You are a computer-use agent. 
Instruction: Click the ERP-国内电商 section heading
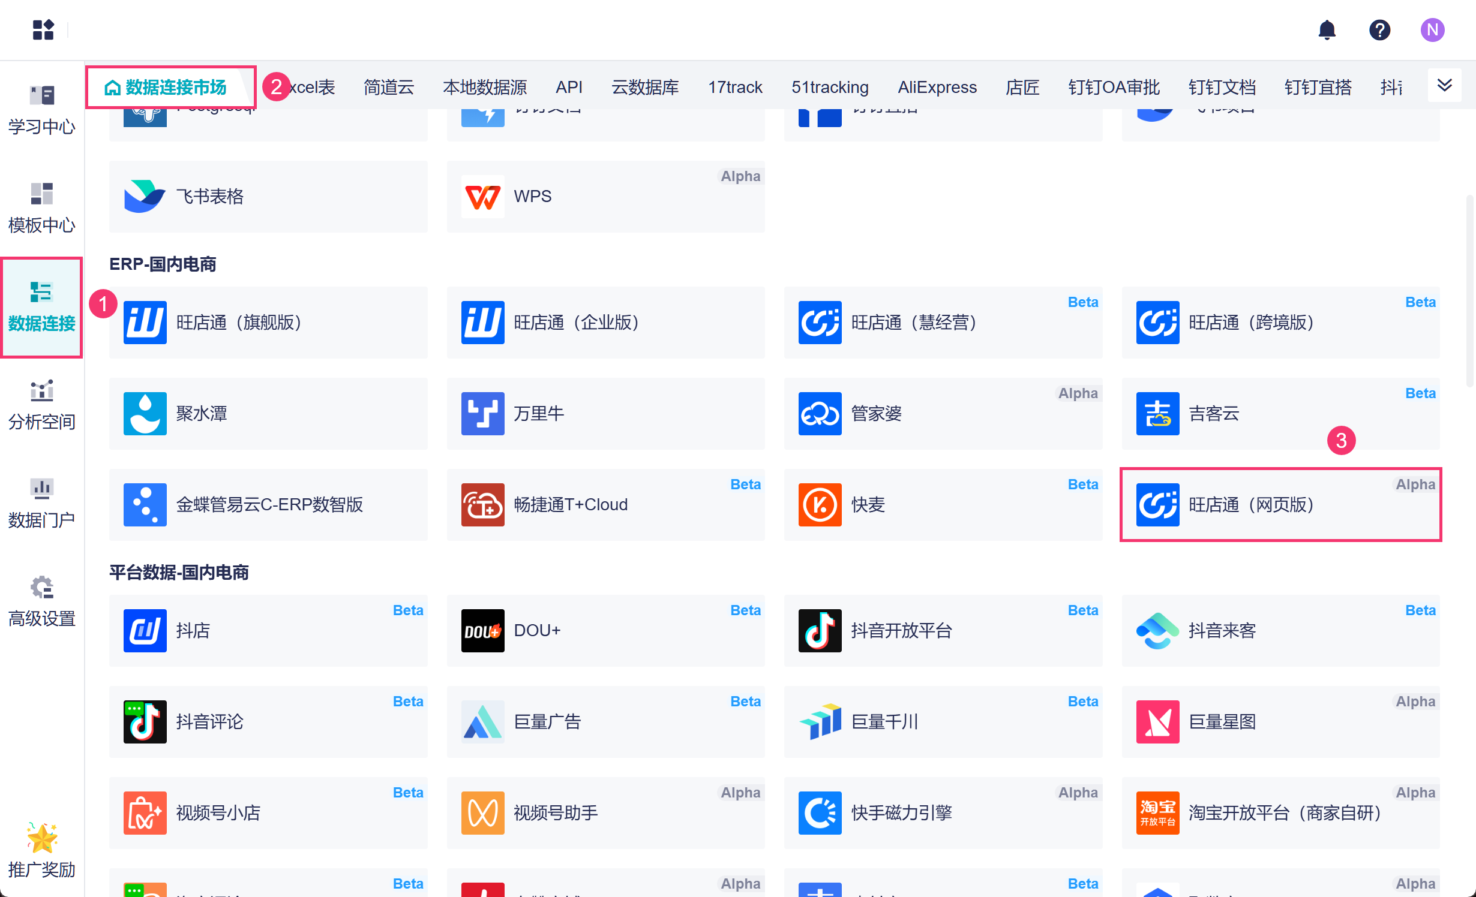[163, 264]
